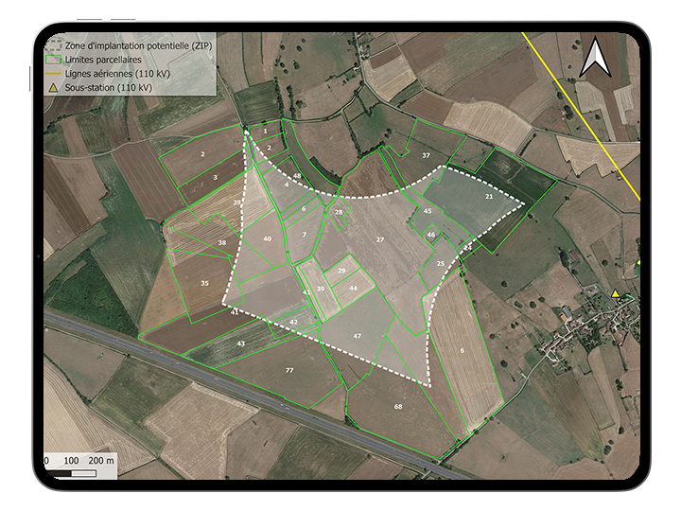Click parcel 43 label on the map
681x511 pixels.
point(241,343)
